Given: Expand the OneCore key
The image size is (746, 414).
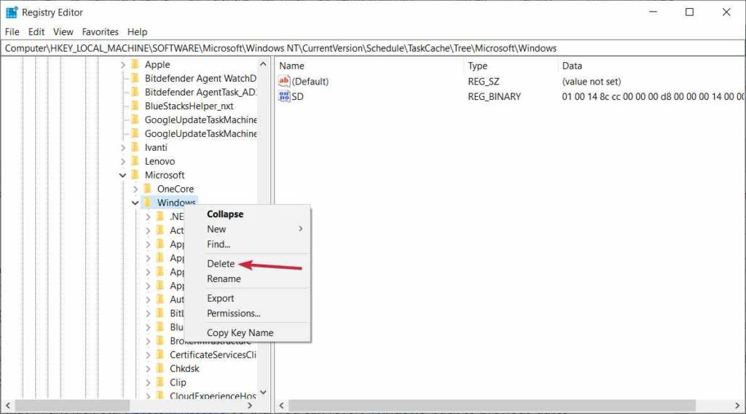Looking at the screenshot, I should 136,189.
